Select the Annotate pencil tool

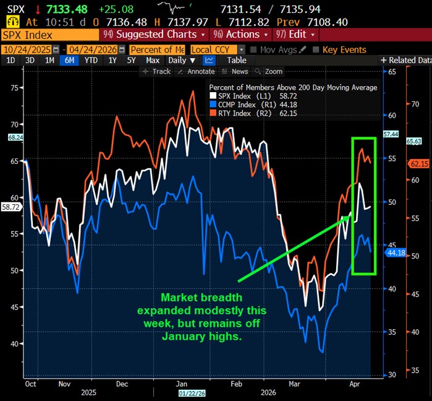click(x=196, y=72)
